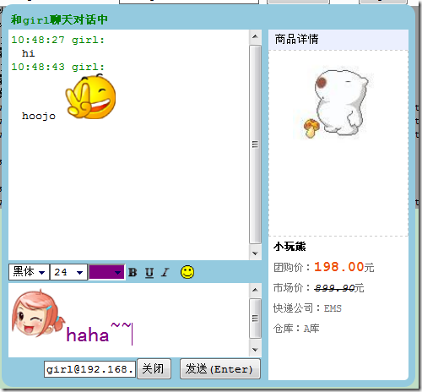
Task: Open the smiley emoticon picker
Action: pyautogui.click(x=187, y=272)
